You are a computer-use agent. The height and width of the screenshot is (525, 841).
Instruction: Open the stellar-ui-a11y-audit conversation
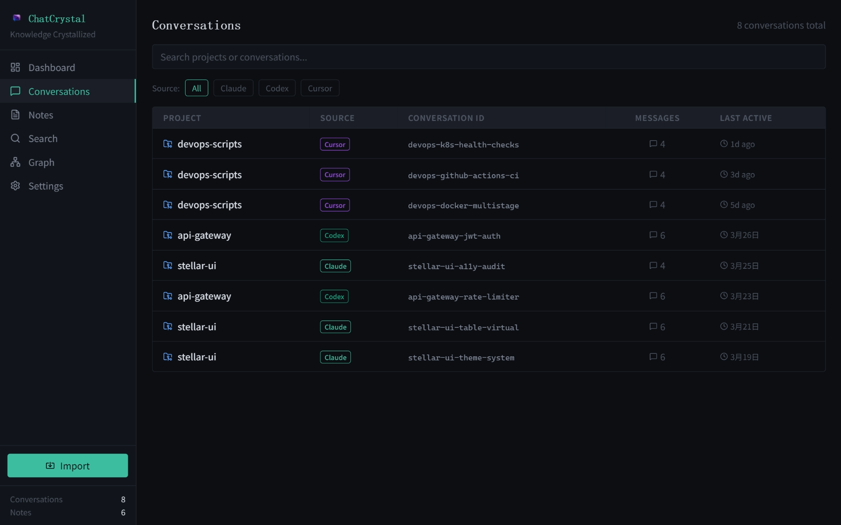click(x=456, y=266)
